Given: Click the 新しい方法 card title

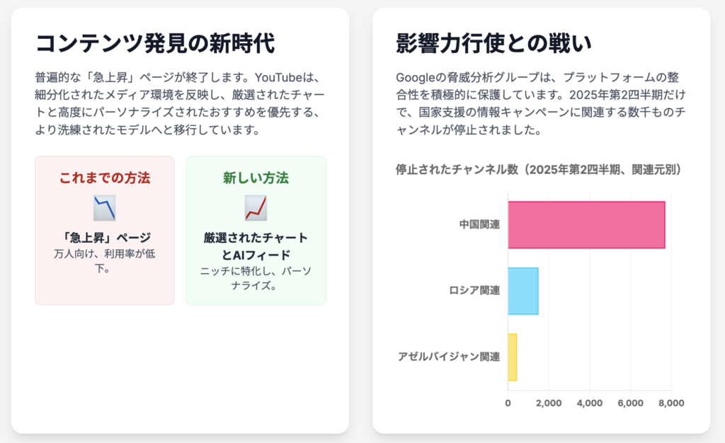Looking at the screenshot, I should [256, 178].
